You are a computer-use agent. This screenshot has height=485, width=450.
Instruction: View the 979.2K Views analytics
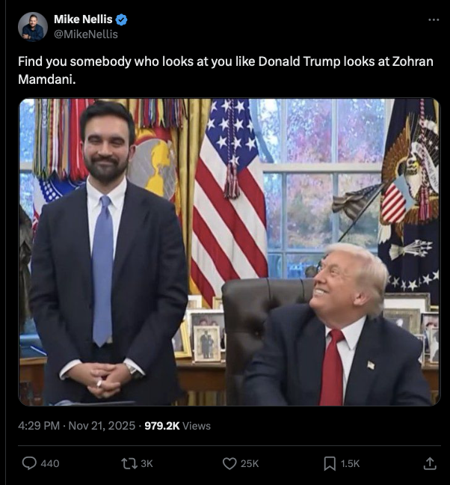178,426
